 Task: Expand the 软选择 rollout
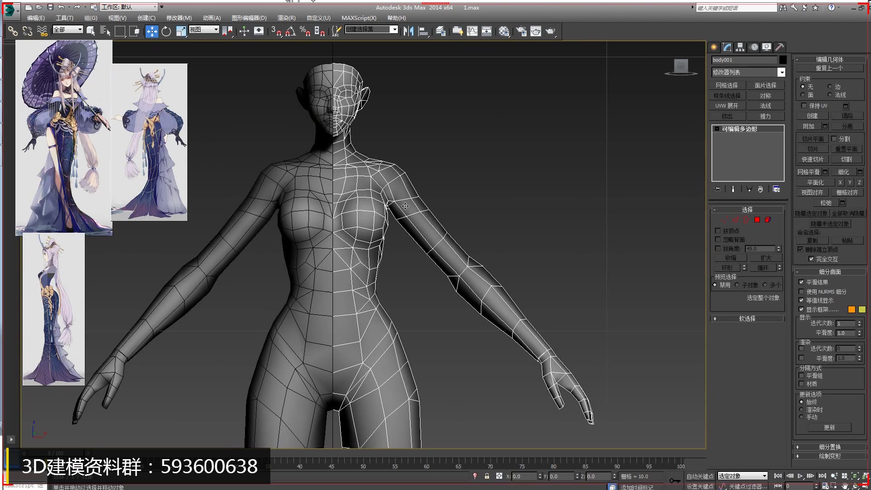pos(747,318)
